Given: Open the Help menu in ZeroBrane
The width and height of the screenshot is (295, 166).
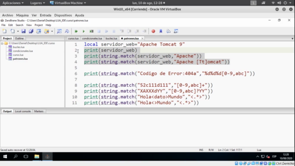Looking at the screenshot, I should [x=48, y=25].
